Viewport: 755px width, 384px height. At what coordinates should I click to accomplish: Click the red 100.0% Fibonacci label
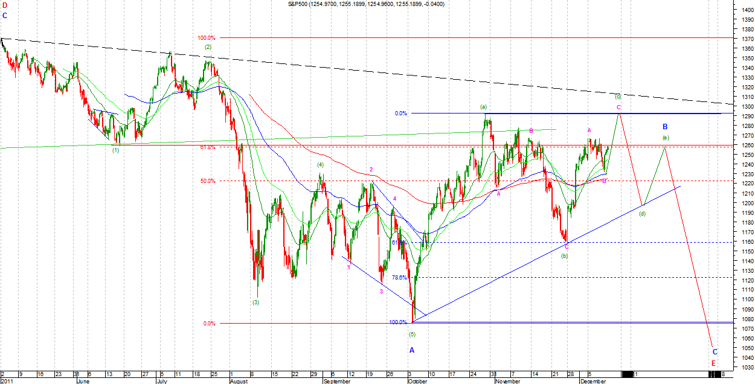coord(207,37)
